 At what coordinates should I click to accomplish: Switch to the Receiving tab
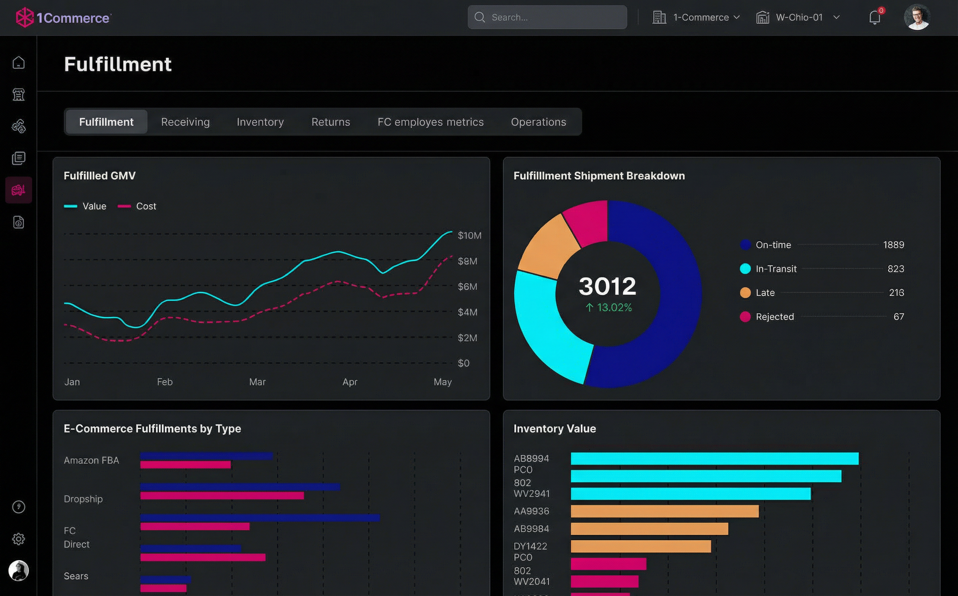pos(184,122)
